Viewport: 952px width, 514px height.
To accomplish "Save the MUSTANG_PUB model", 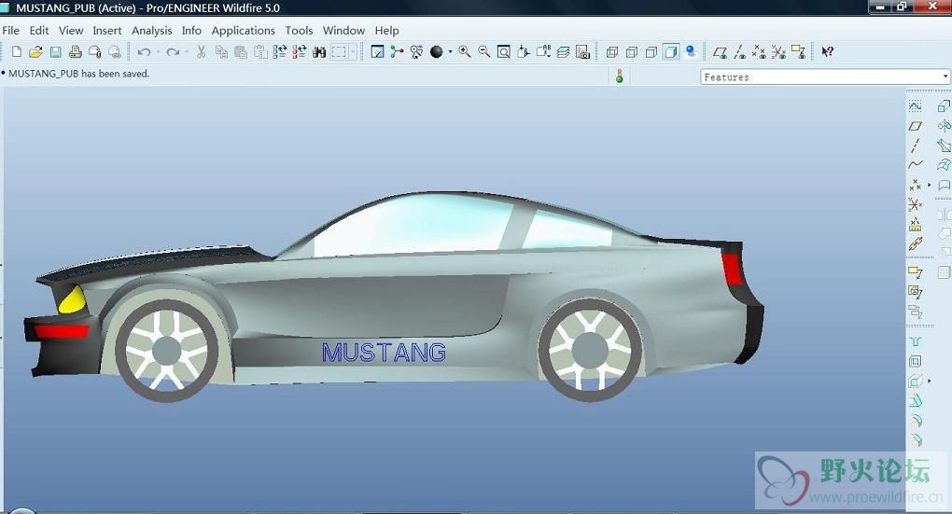I will tap(55, 52).
